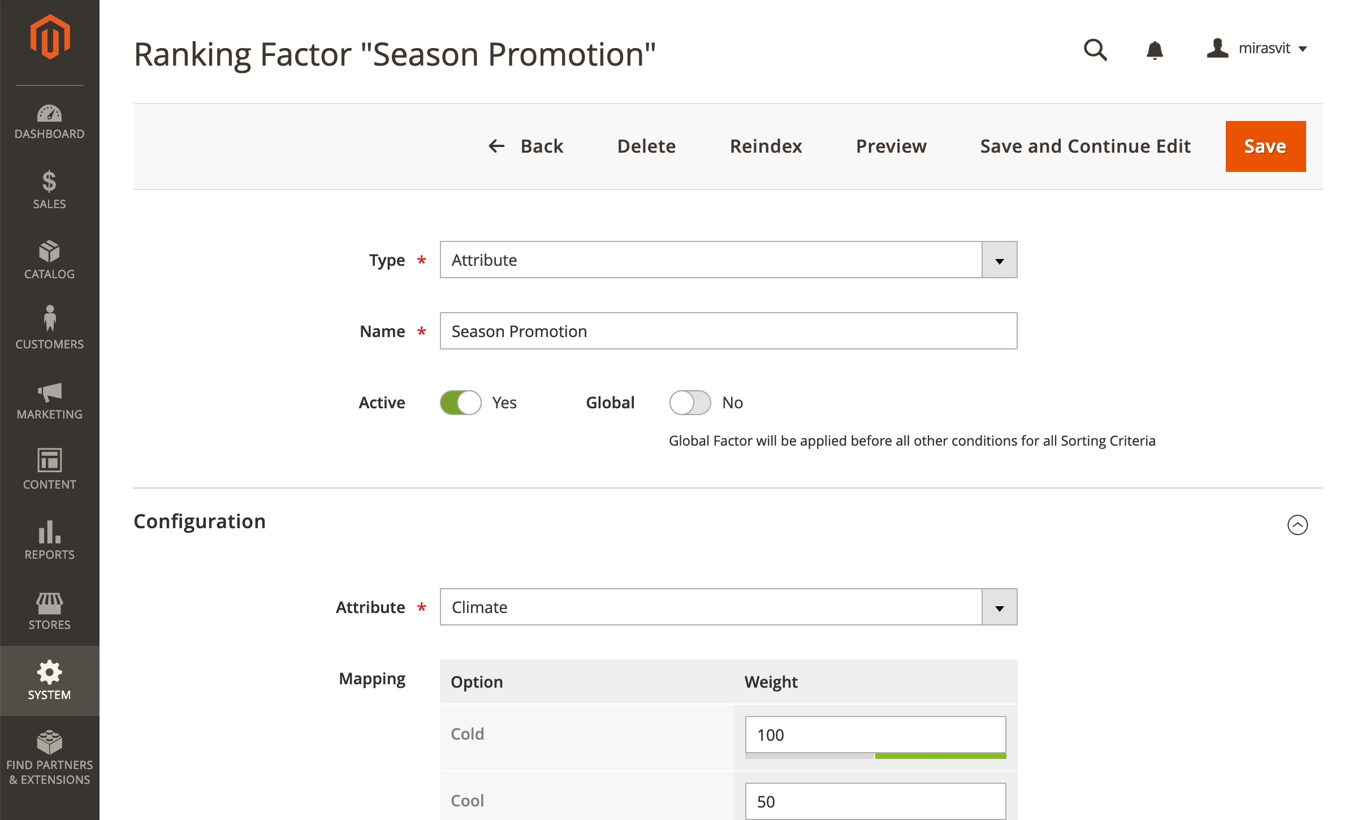This screenshot has width=1357, height=820.
Task: Open admin search with the magnifier icon
Action: point(1095,50)
